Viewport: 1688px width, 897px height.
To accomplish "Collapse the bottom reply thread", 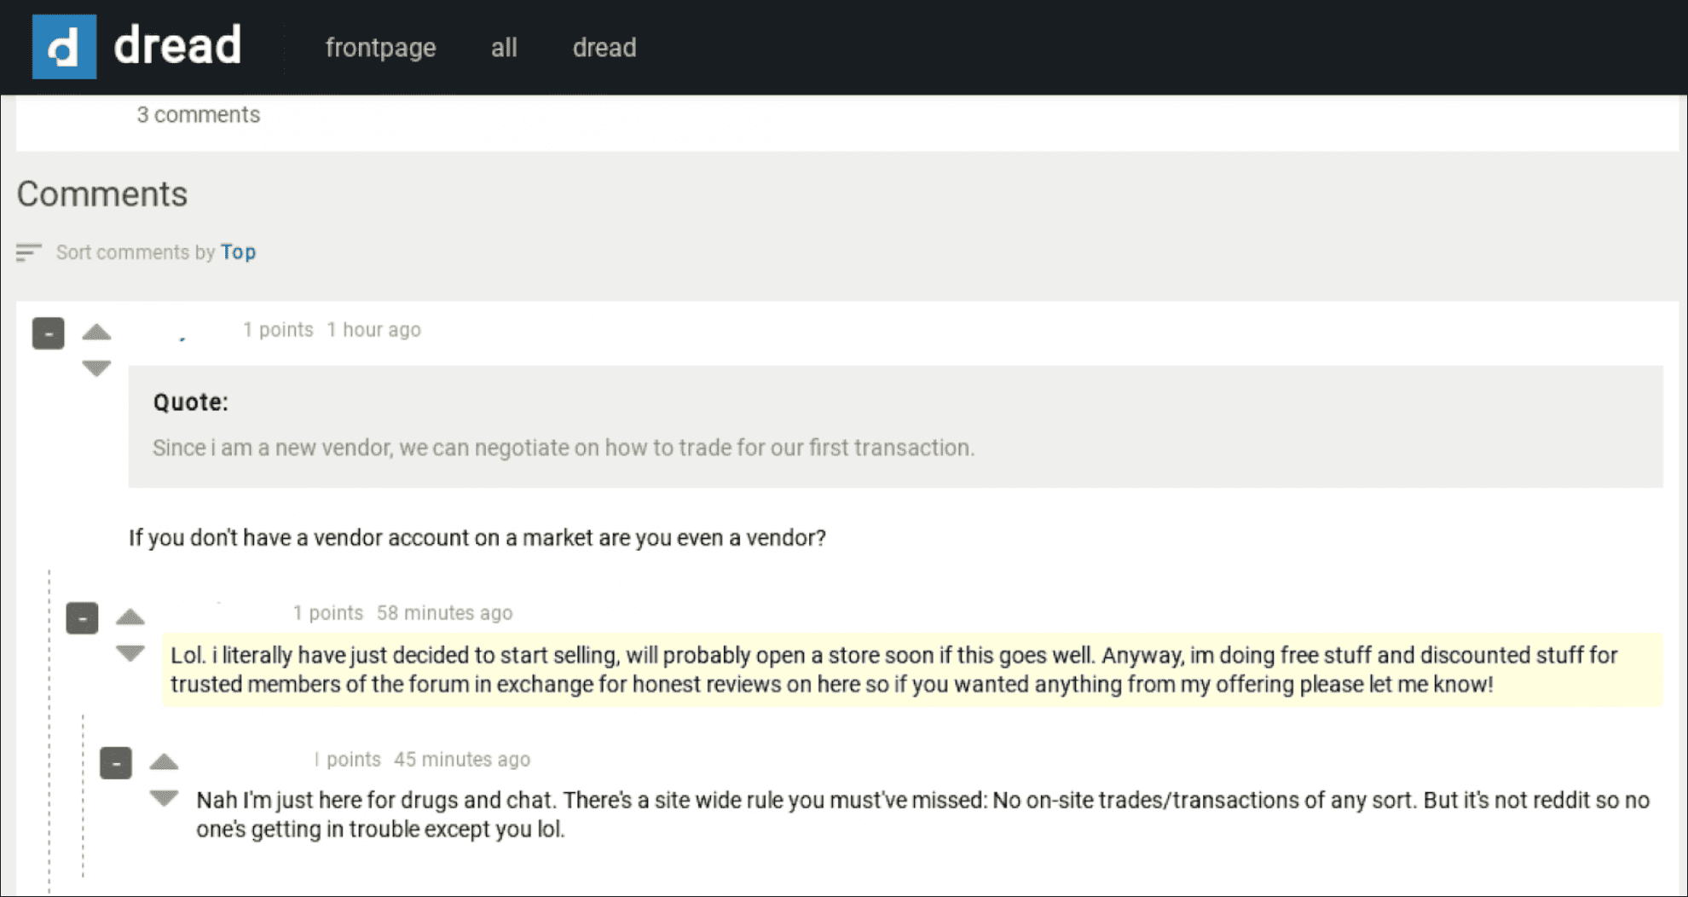I will (116, 761).
